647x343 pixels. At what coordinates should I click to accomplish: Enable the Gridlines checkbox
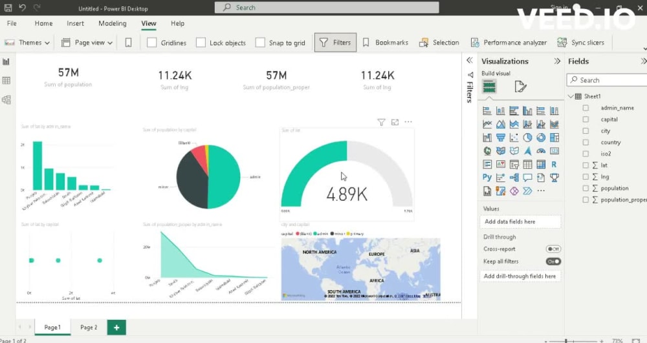(x=152, y=43)
